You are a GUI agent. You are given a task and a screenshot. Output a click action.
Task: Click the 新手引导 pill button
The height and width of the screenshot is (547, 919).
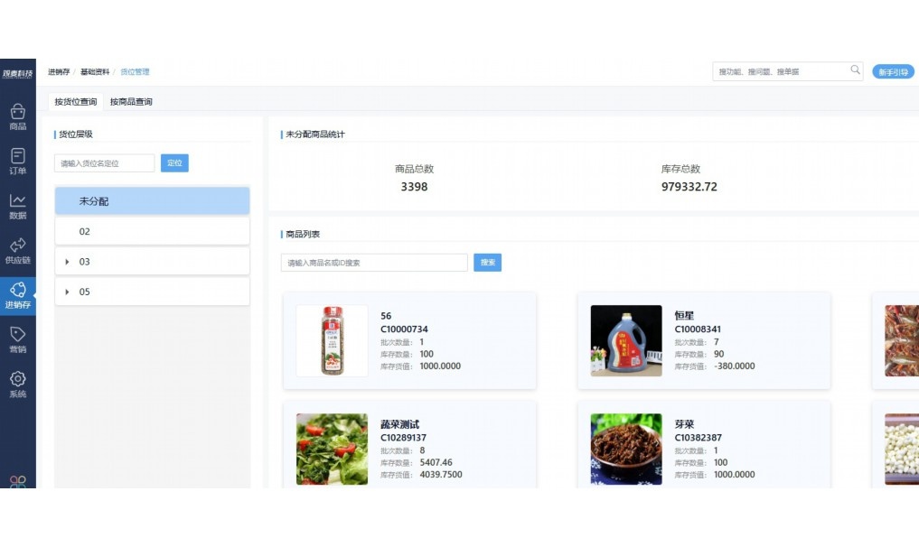pos(893,70)
